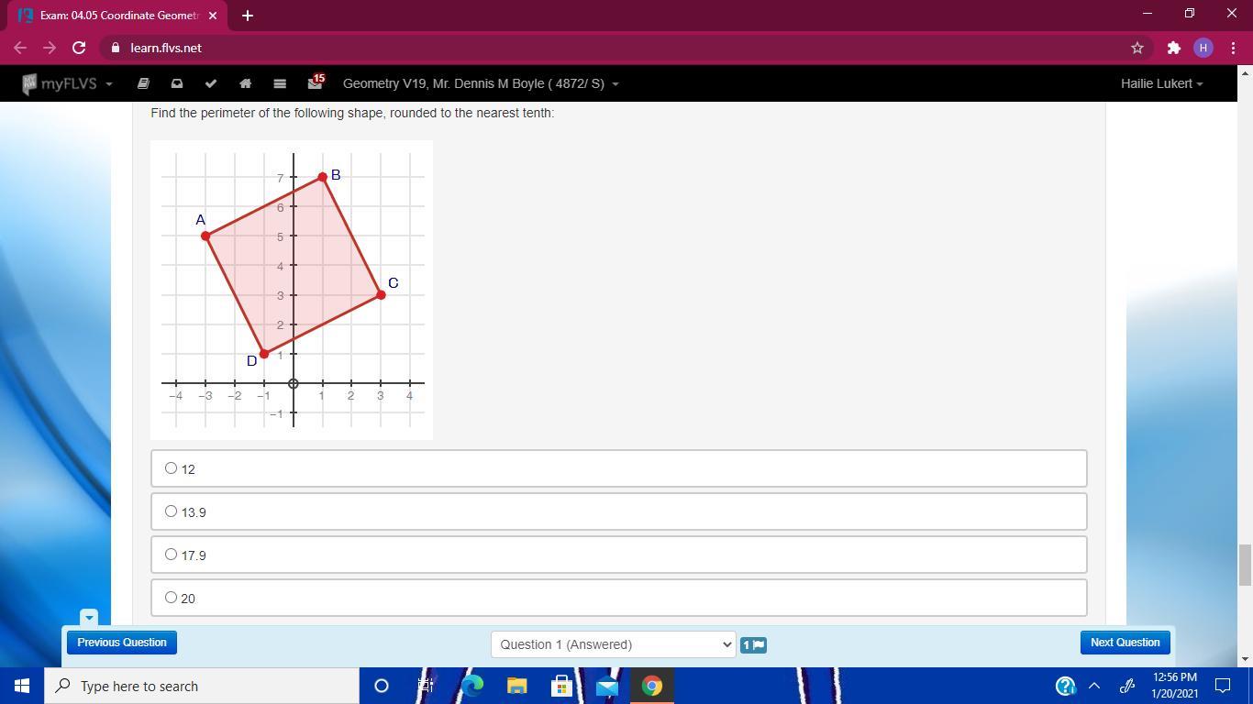
Task: Bookmark this page with the star icon
Action: pos(1137,48)
